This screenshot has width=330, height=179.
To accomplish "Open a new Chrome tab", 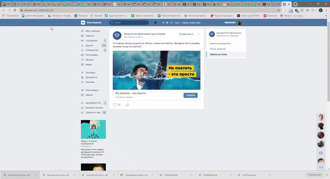I will (x=296, y=4).
